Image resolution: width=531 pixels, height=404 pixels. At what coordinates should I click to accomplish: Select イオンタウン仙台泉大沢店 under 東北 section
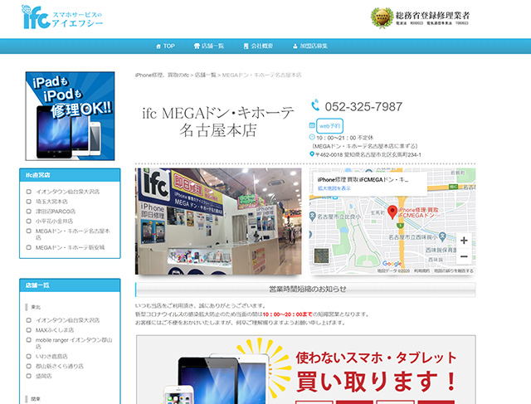68,320
